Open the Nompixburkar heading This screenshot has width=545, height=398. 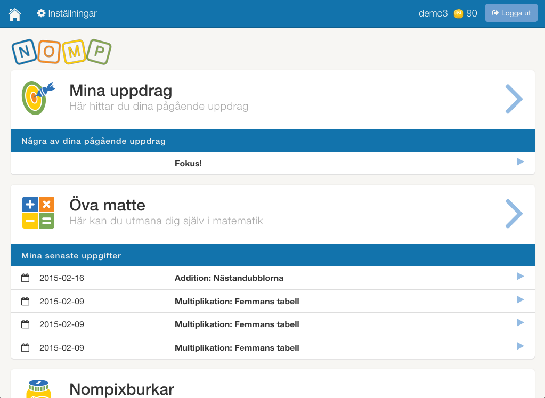pos(121,389)
